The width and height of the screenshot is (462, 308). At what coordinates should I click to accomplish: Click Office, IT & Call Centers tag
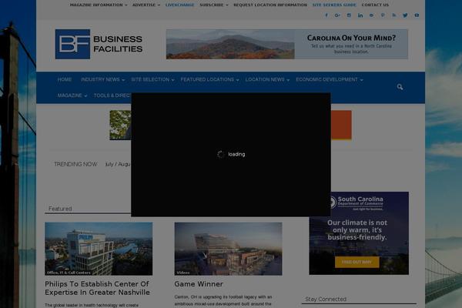pyautogui.click(x=69, y=273)
